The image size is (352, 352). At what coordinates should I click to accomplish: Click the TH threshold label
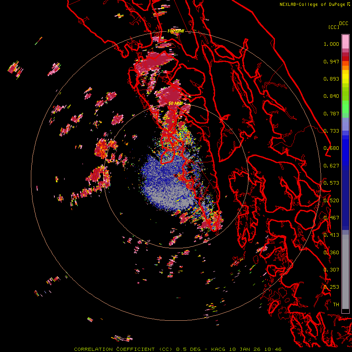coord(336,305)
